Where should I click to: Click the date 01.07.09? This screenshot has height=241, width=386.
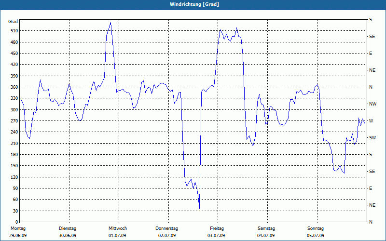[x=117, y=236]
